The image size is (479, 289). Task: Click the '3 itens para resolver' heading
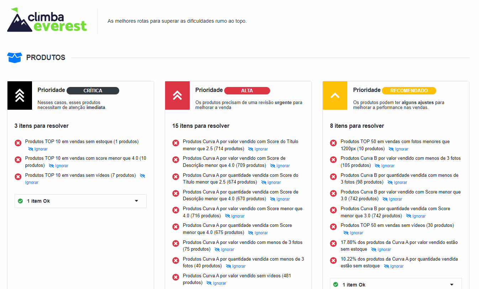pos(42,126)
